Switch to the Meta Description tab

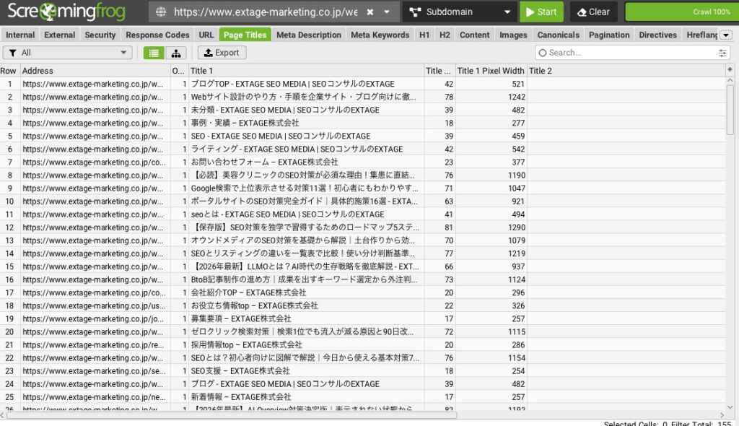point(308,35)
